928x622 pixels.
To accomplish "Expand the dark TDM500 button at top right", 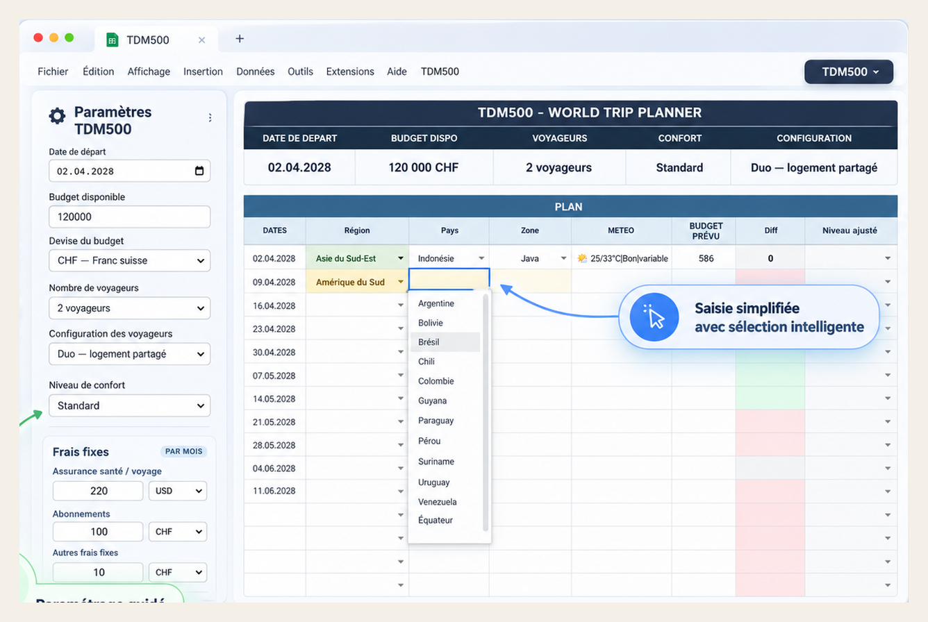I will click(849, 72).
